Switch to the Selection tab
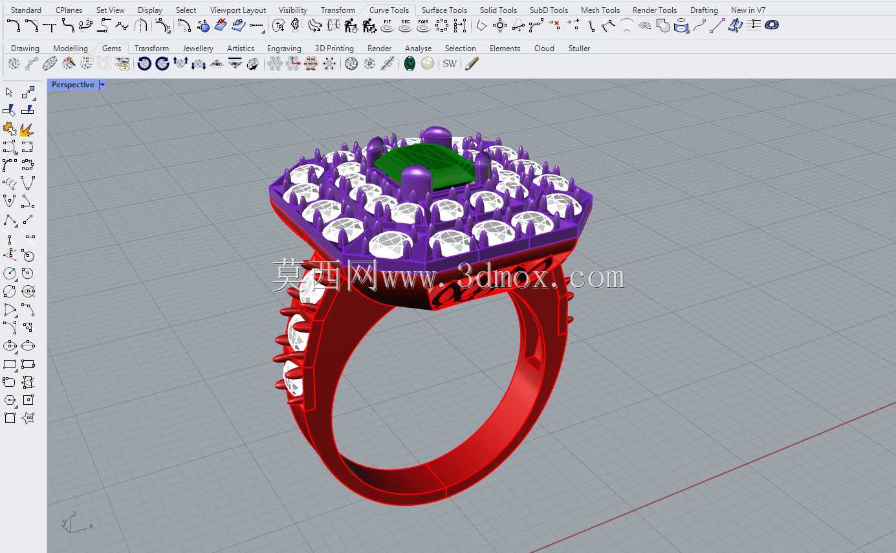 tap(461, 49)
